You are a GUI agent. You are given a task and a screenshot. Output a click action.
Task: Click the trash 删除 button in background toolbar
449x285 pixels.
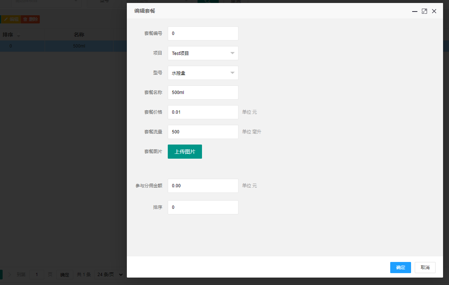coord(30,19)
